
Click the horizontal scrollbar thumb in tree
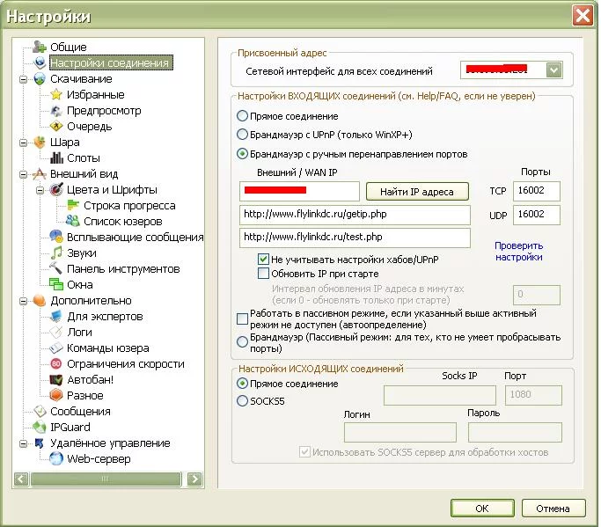pos(106,479)
